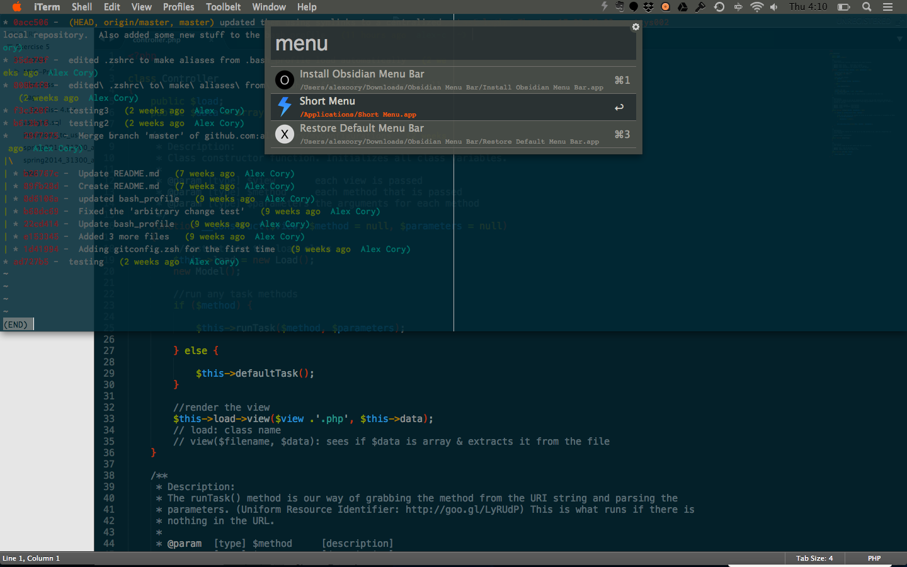
Task: Open the Shell menu
Action: pyautogui.click(x=82, y=7)
